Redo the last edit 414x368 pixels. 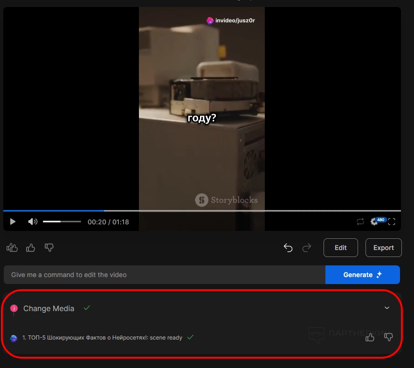(307, 248)
